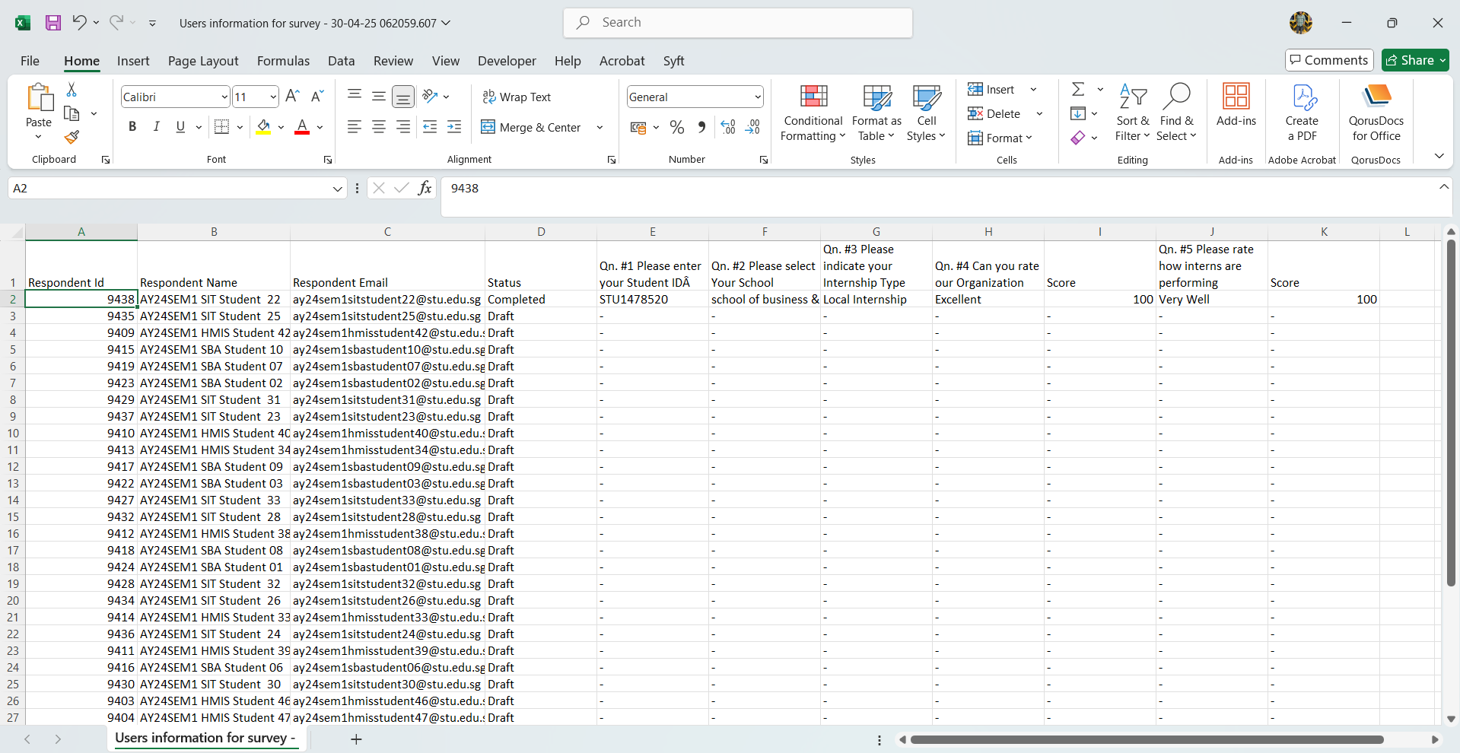The image size is (1460, 753).
Task: Open the font name Calibri dropdown
Action: click(224, 97)
